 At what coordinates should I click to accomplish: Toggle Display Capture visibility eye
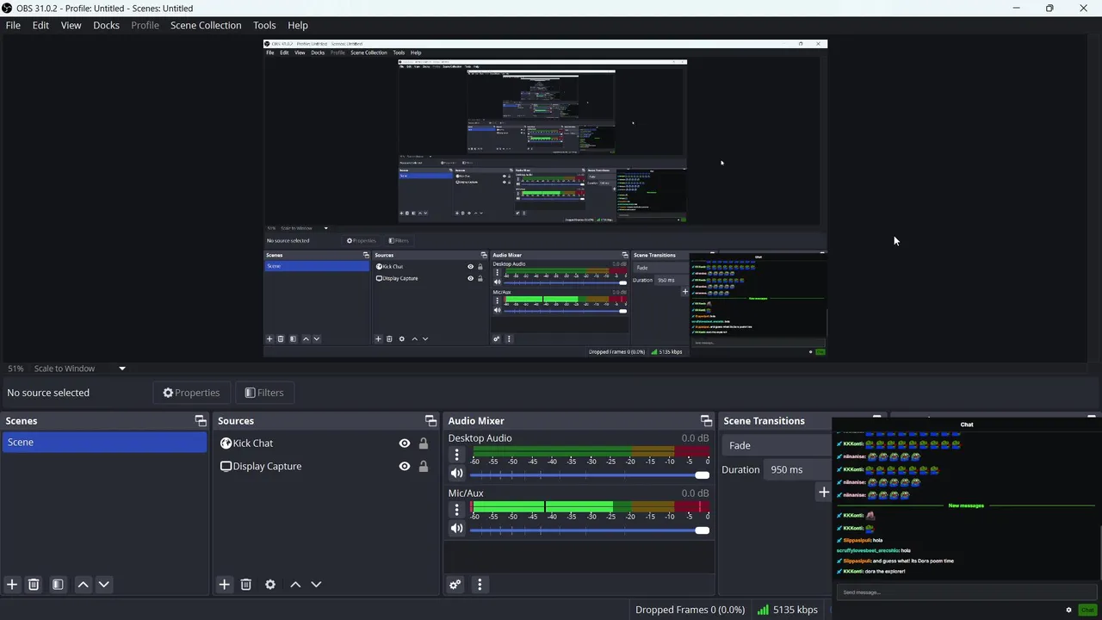point(405,466)
